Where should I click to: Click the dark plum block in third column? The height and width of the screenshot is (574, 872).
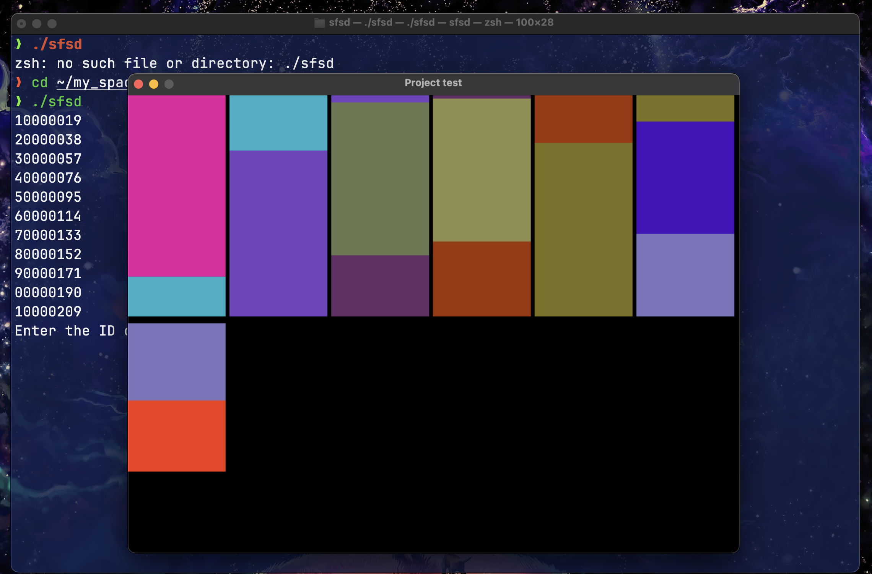click(380, 285)
